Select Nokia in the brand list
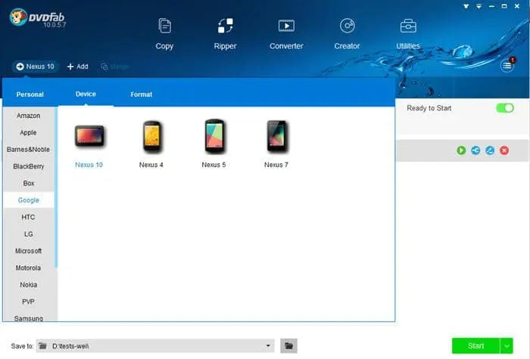This screenshot has width=530, height=359. tap(29, 284)
